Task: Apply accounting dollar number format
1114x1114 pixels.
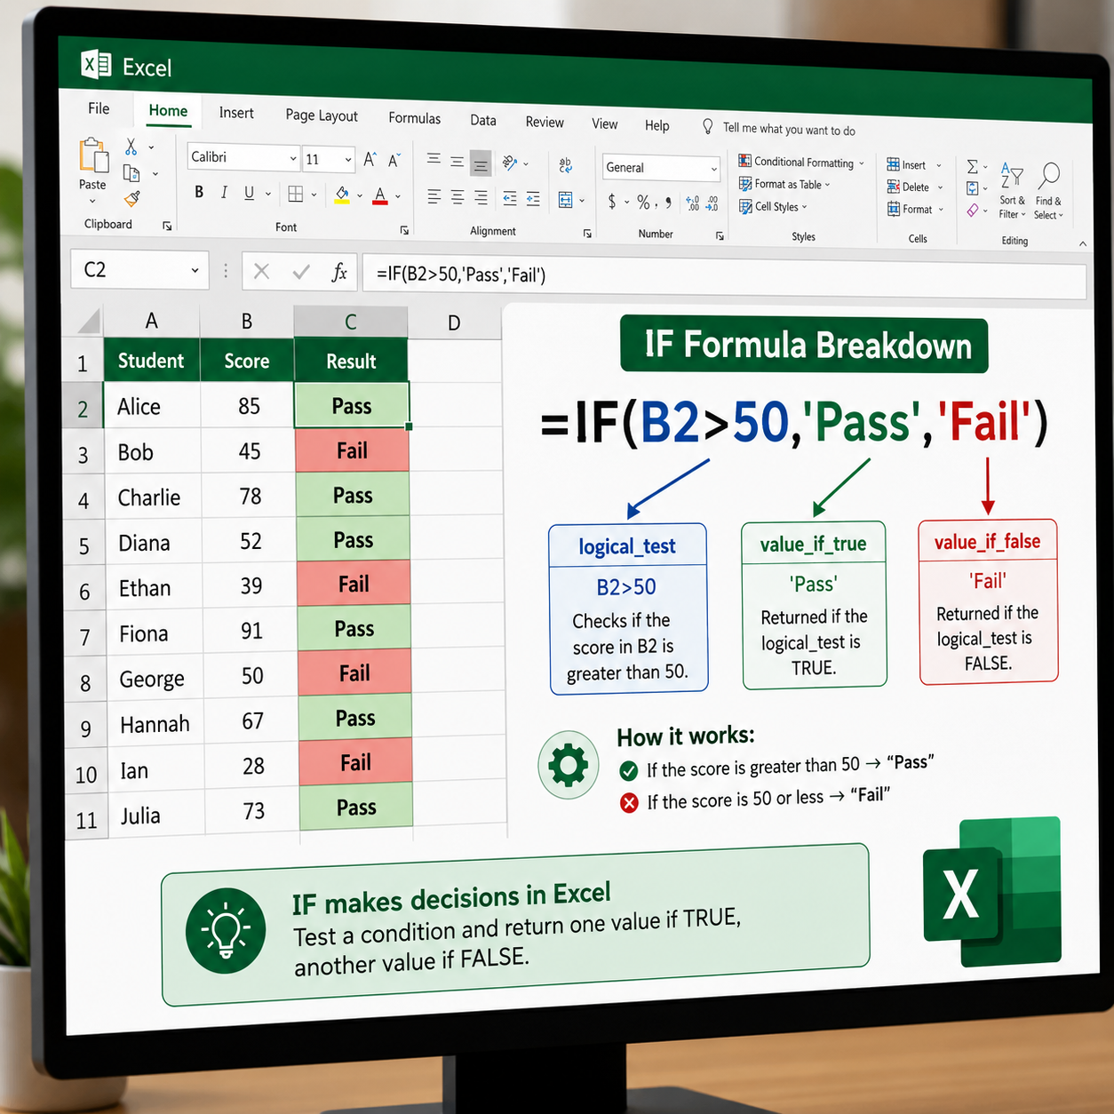Action: coord(612,202)
